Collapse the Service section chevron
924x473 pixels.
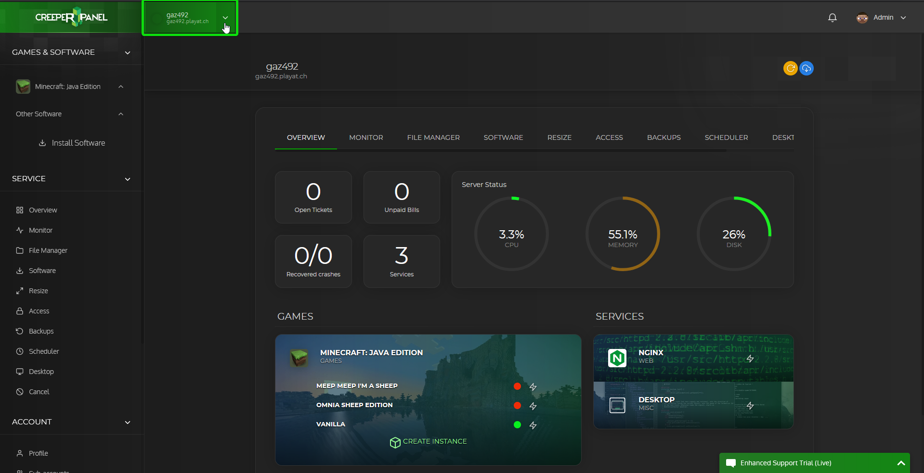pyautogui.click(x=128, y=179)
